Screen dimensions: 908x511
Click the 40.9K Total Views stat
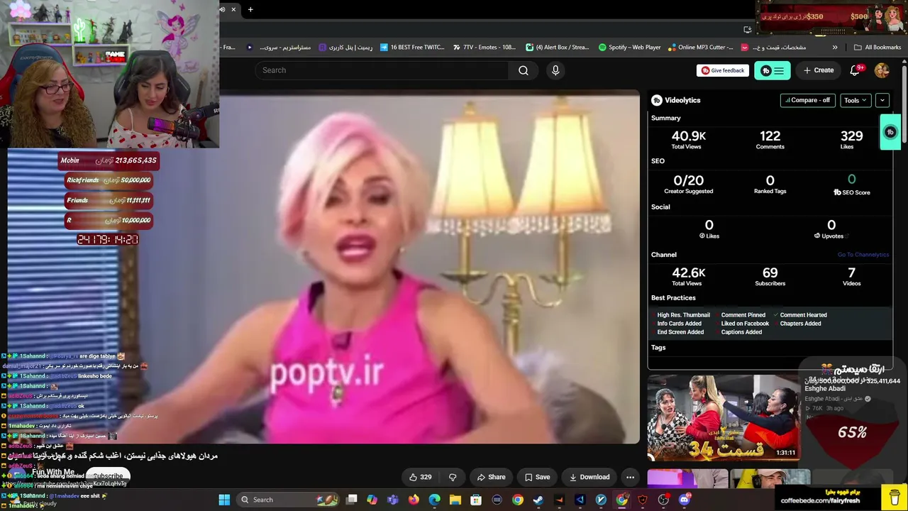coord(689,139)
